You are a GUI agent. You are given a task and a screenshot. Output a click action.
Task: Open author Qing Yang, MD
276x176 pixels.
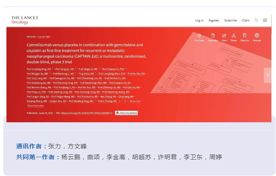point(126,97)
